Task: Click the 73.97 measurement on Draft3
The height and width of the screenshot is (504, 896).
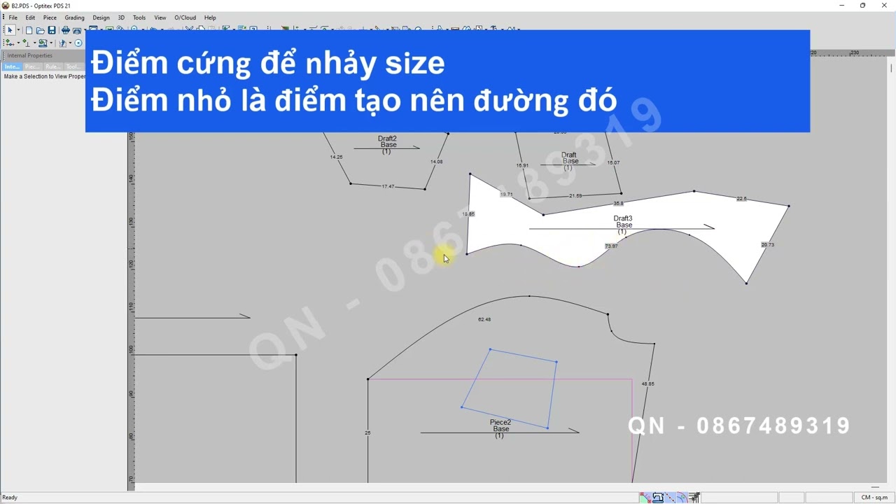Action: [611, 246]
